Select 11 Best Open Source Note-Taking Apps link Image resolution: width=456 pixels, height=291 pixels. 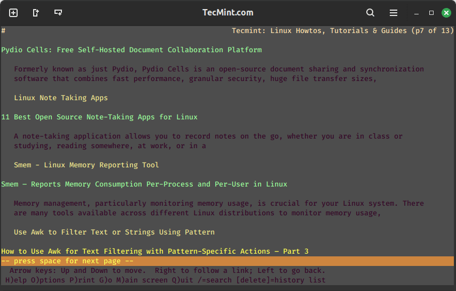coord(99,117)
